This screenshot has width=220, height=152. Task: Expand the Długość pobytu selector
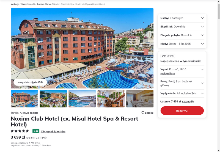[x=182, y=35]
